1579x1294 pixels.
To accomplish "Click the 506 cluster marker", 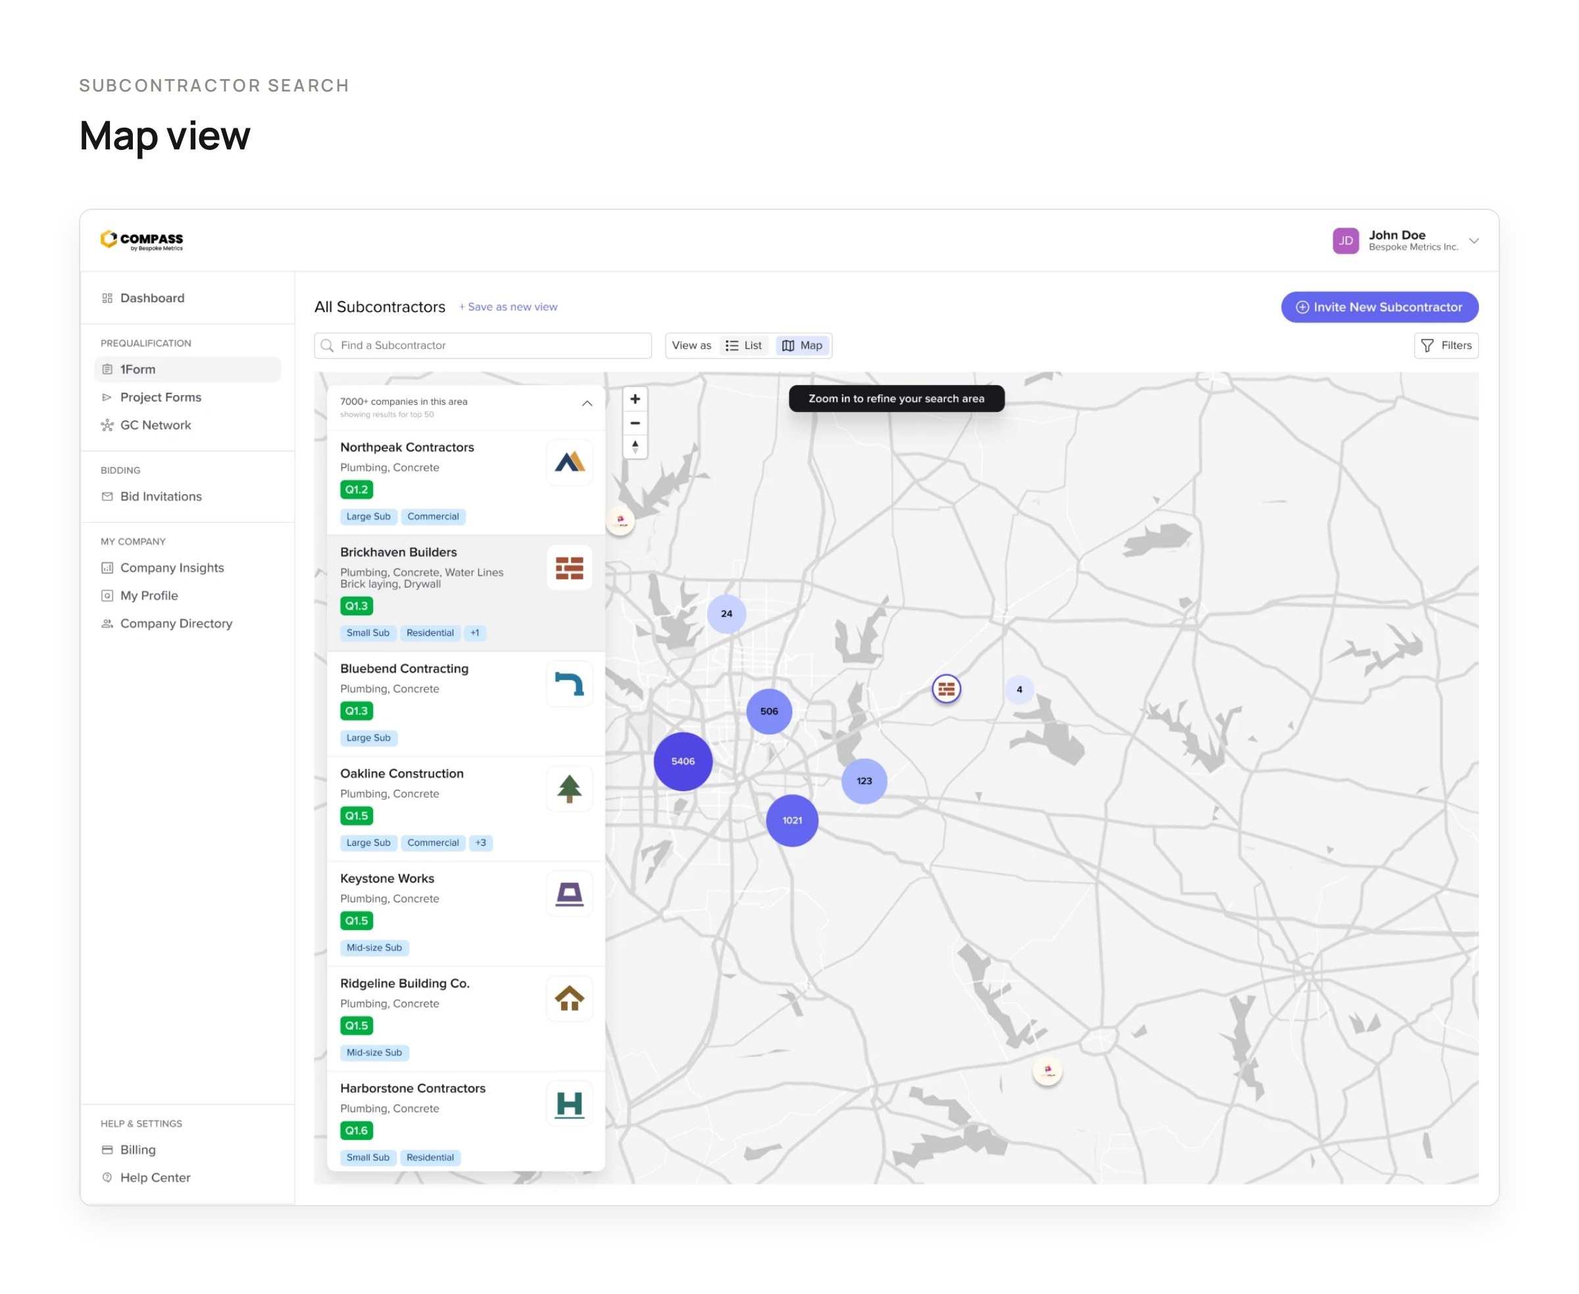I will tap(769, 712).
